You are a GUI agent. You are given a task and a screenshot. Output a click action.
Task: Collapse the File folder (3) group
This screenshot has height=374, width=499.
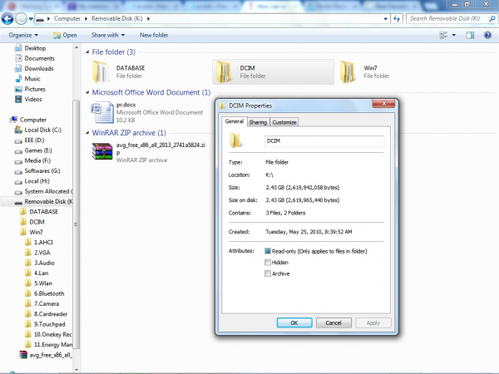point(87,52)
